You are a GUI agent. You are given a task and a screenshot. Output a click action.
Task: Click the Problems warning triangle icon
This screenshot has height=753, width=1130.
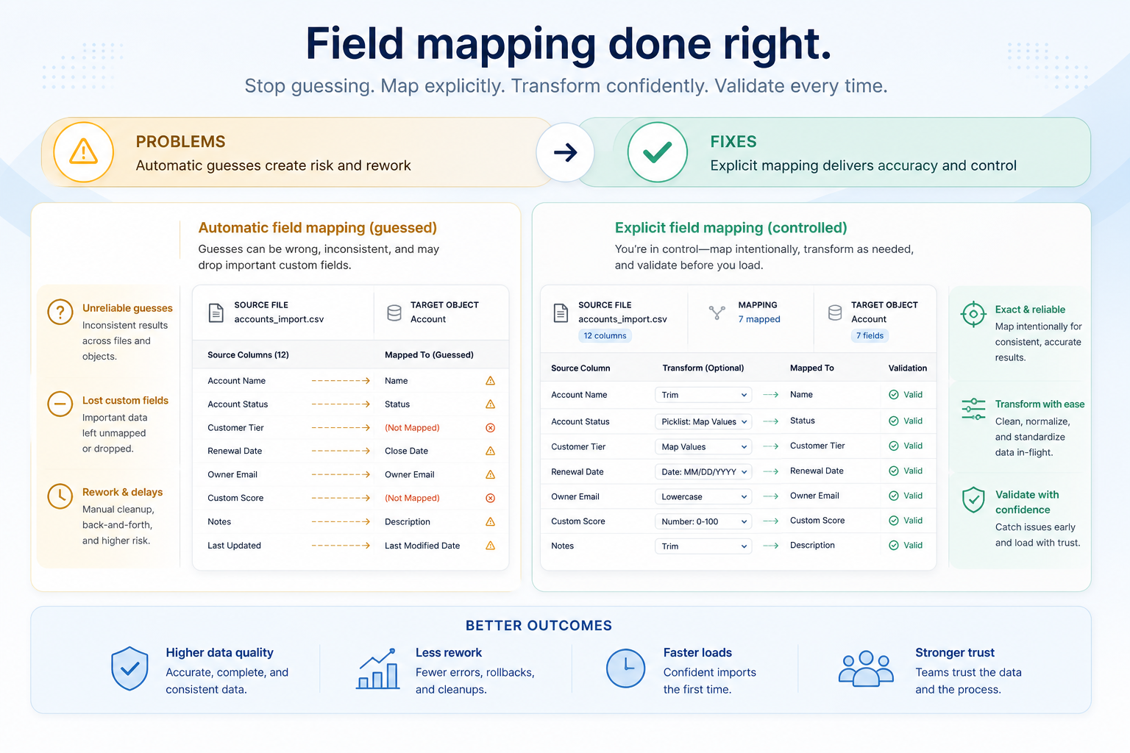tap(84, 152)
